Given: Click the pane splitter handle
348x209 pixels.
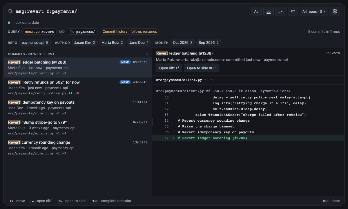Looking at the screenshot, I should (152, 122).
